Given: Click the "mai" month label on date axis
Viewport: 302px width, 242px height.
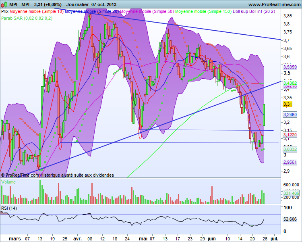Looking at the screenshot, I should point(143,239).
